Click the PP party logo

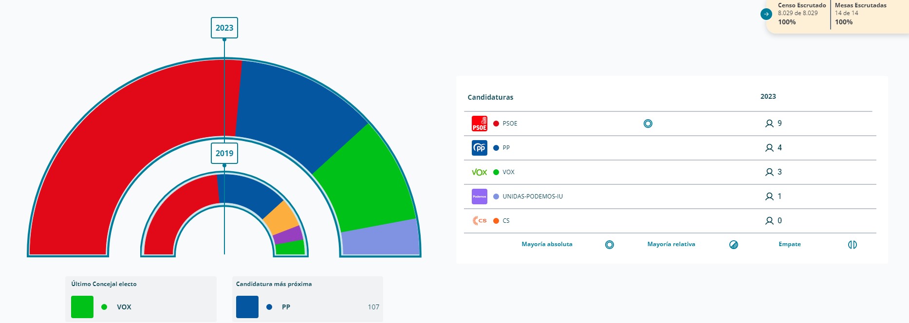(480, 148)
